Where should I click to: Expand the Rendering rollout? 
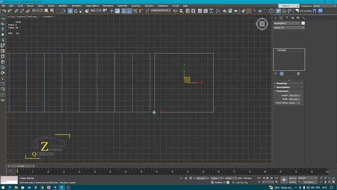289,83
